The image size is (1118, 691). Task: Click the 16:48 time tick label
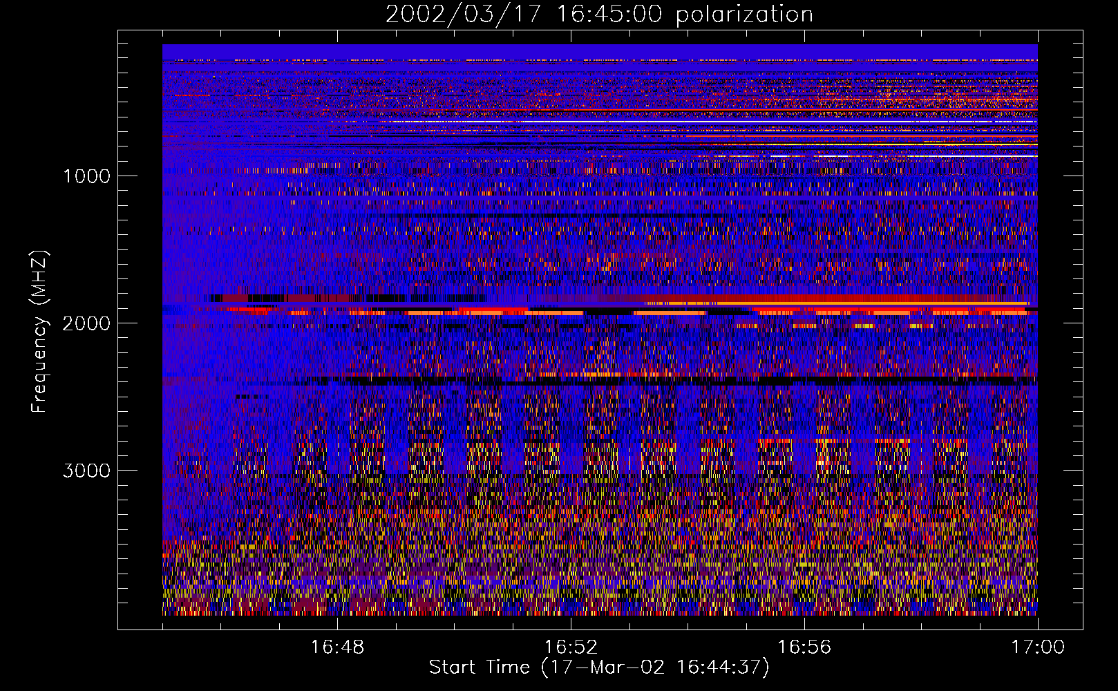click(x=337, y=647)
